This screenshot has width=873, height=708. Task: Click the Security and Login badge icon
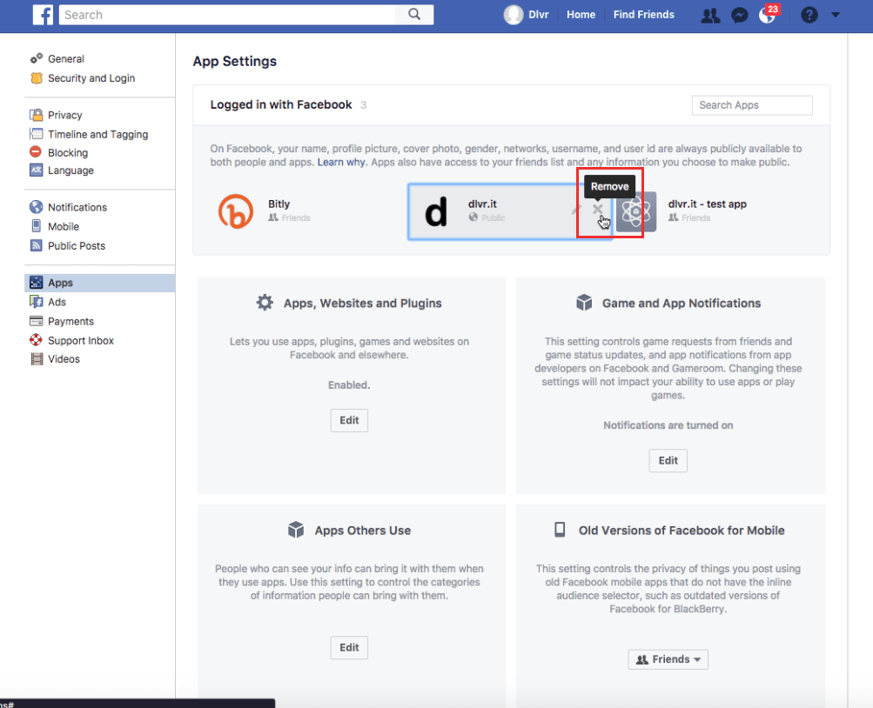pyautogui.click(x=37, y=78)
